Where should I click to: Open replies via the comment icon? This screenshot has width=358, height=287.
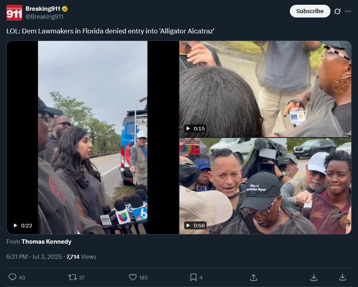pyautogui.click(x=12, y=277)
